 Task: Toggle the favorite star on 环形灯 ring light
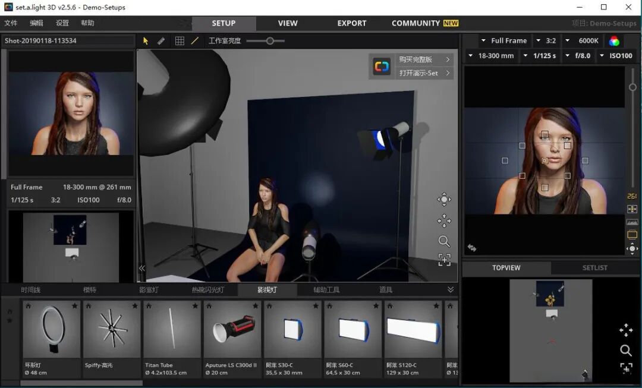pos(74,306)
